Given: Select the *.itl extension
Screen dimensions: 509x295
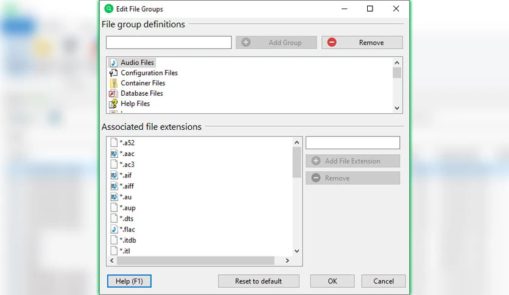Looking at the screenshot, I should (125, 251).
